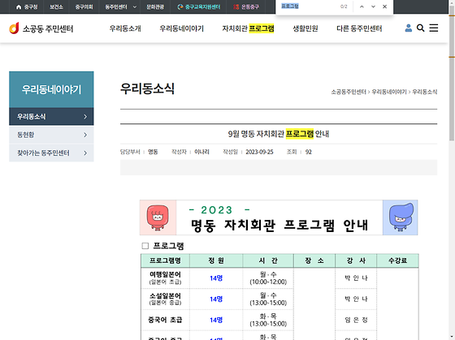455x340 pixels.
Task: Click the 여행일본어 program cell
Action: click(165, 278)
